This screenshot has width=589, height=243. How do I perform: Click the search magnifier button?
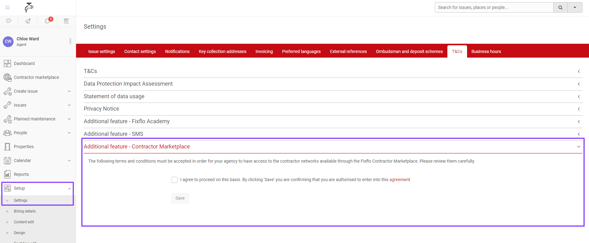560,7
